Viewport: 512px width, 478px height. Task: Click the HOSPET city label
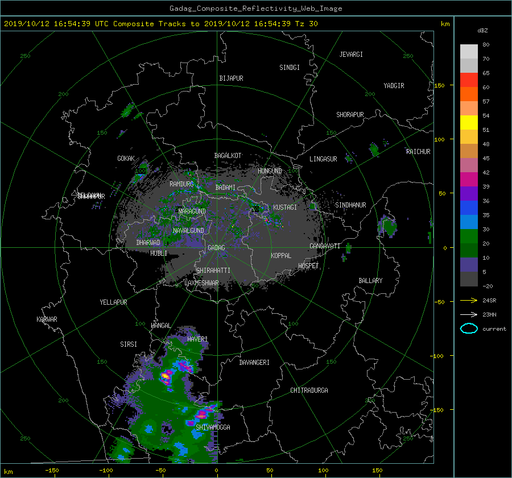pos(308,266)
